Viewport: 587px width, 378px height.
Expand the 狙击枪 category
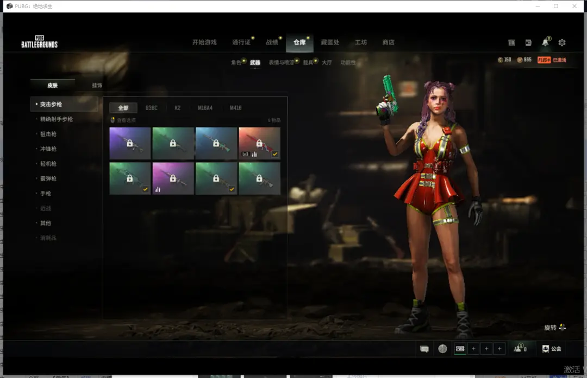pyautogui.click(x=48, y=134)
